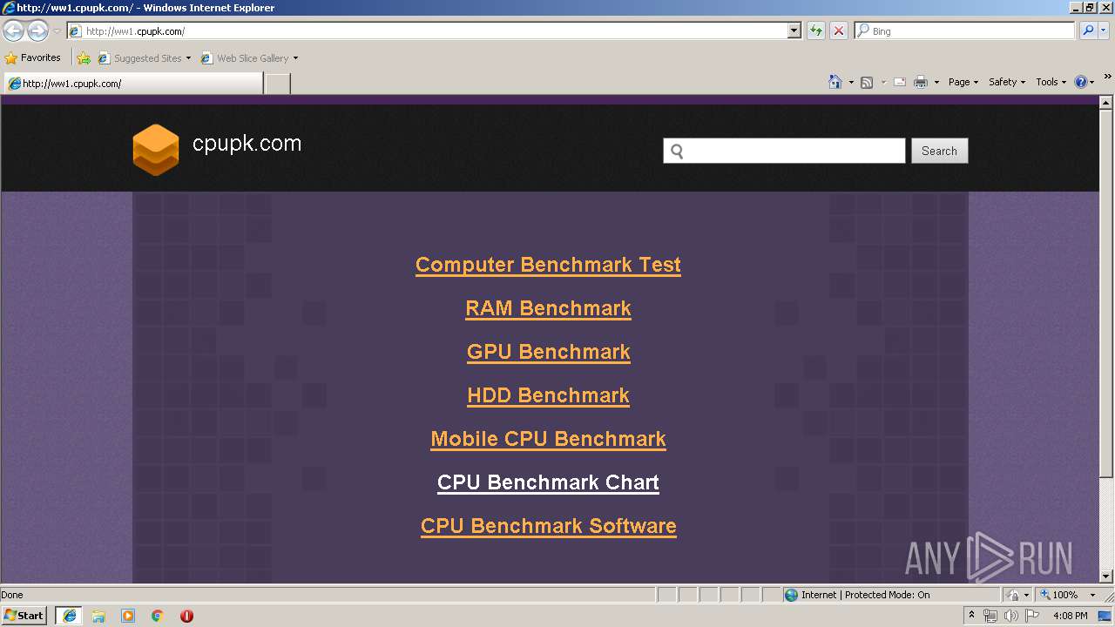Open the Web Slice Gallery favorites item
Viewport: 1115px width, 627px height.
pos(249,58)
